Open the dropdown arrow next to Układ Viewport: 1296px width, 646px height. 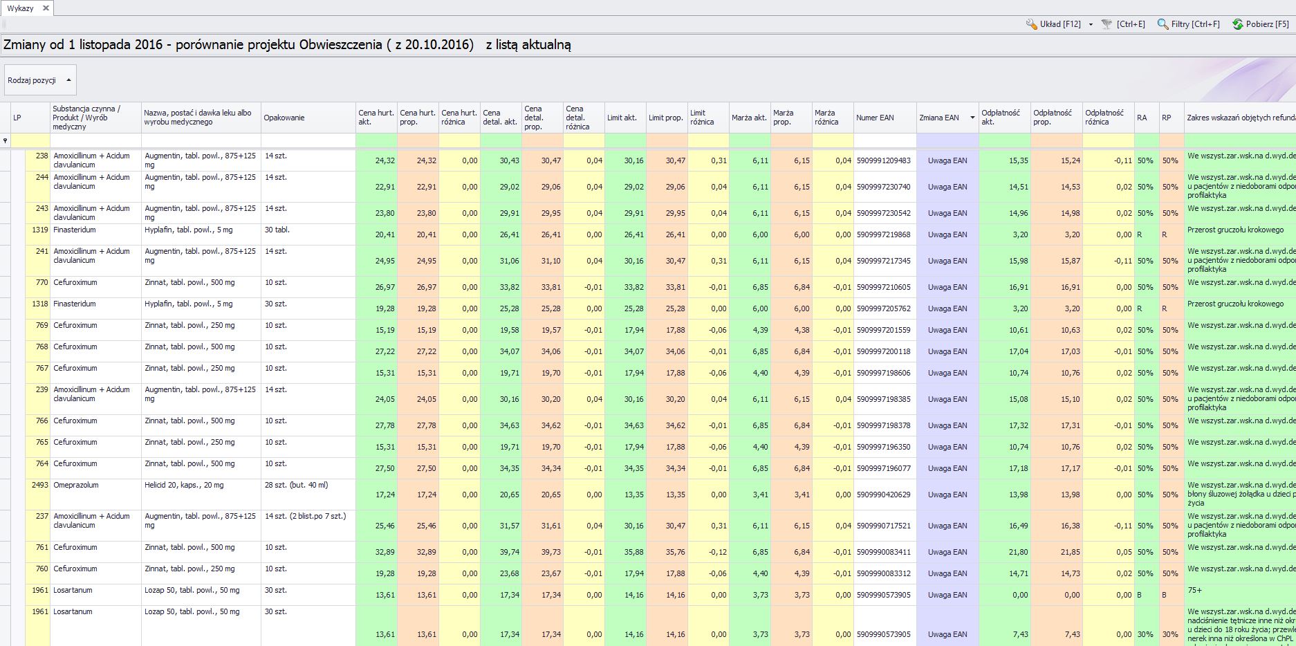tap(1091, 24)
